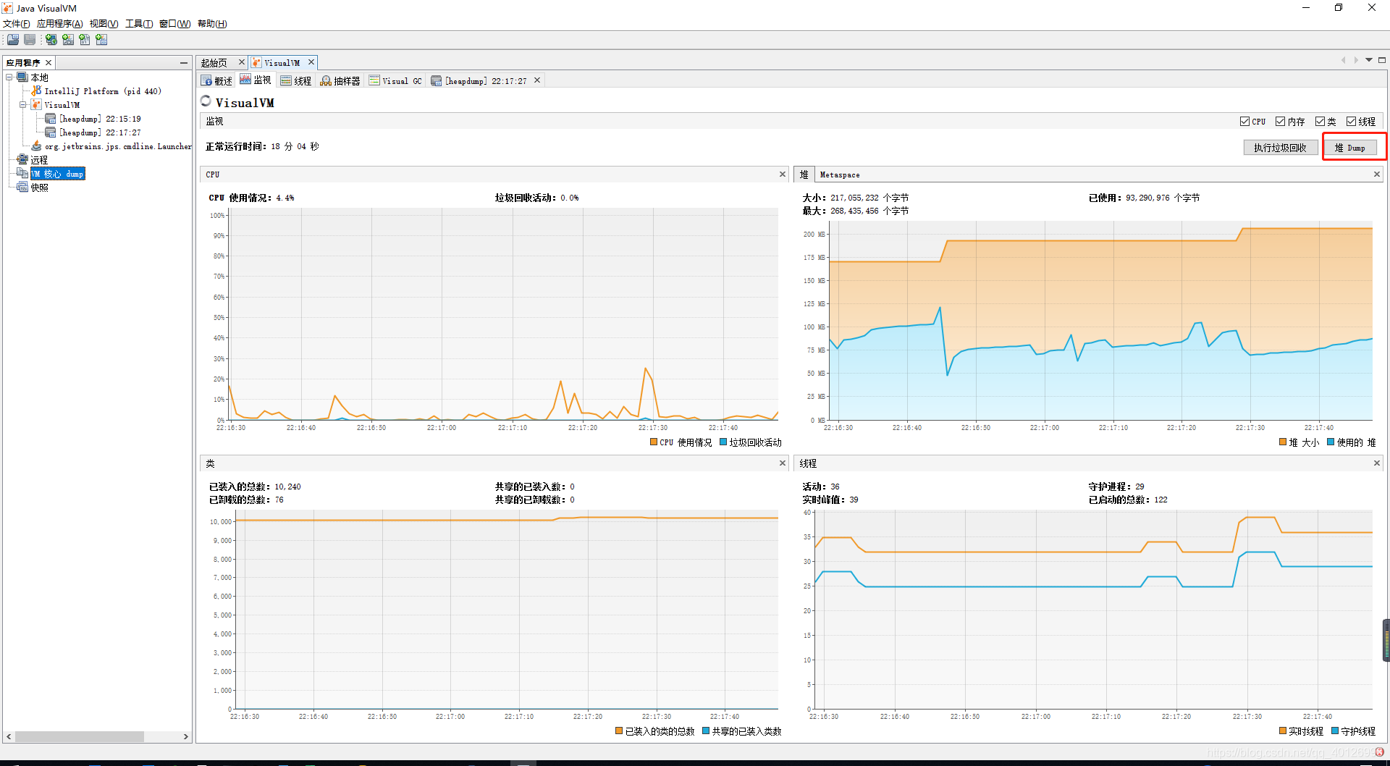Collapse the VisualVM tree node
The image size is (1390, 766).
23,105
